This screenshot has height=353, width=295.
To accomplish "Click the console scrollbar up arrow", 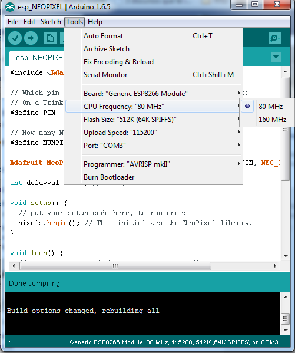I will tap(286, 297).
